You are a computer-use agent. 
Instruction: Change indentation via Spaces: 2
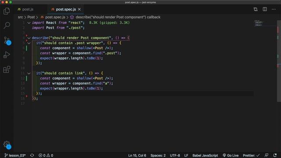(x=158, y=155)
